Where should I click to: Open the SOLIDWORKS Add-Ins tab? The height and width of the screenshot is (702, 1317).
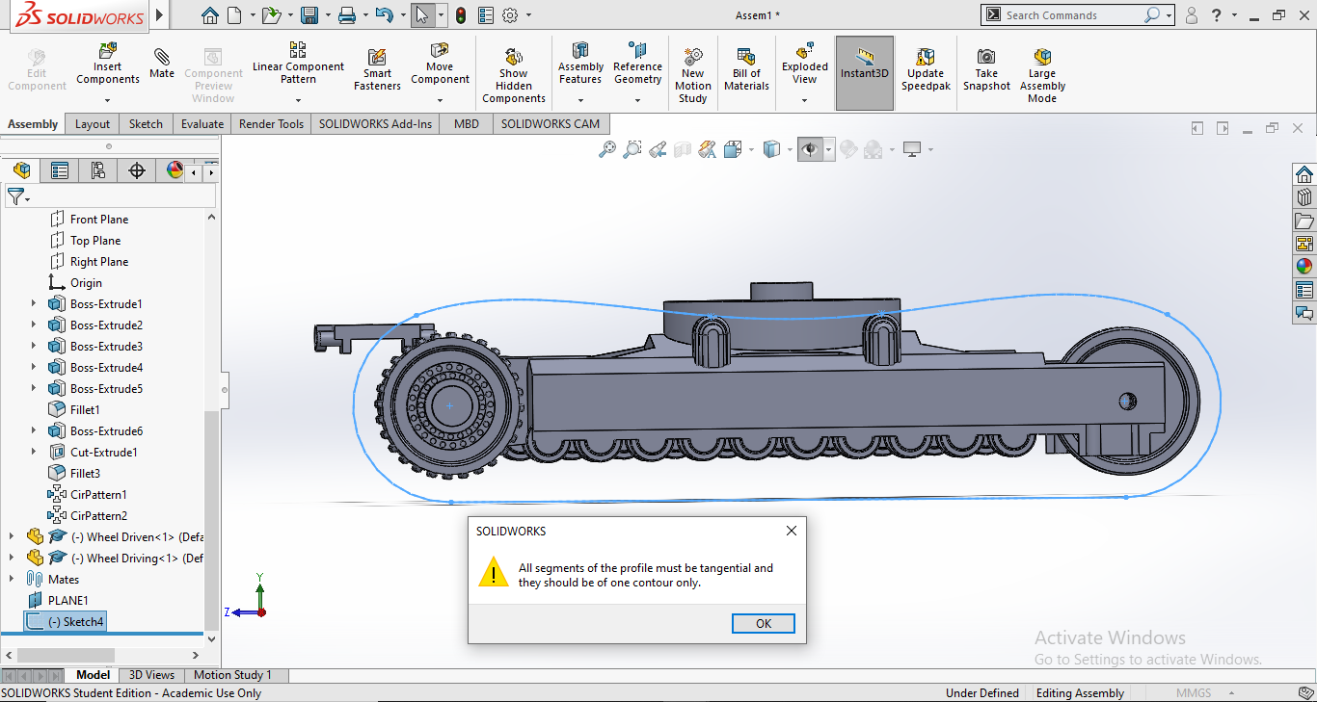[376, 123]
